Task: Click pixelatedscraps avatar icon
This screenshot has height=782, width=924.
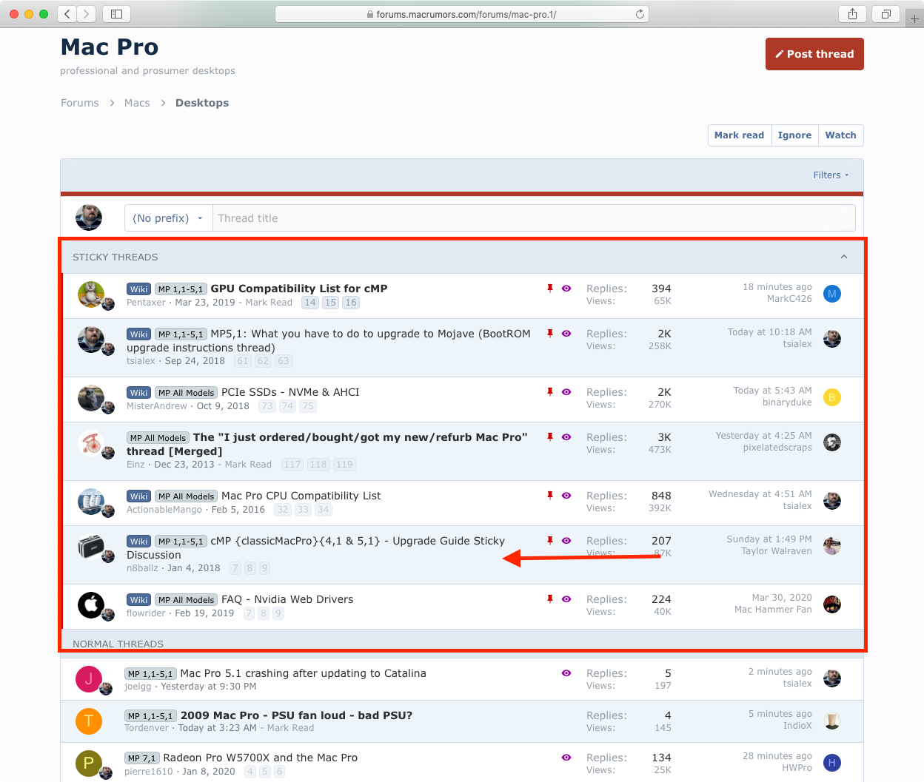Action: point(832,442)
